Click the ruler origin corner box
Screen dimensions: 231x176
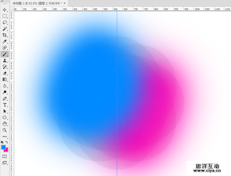[12, 9]
